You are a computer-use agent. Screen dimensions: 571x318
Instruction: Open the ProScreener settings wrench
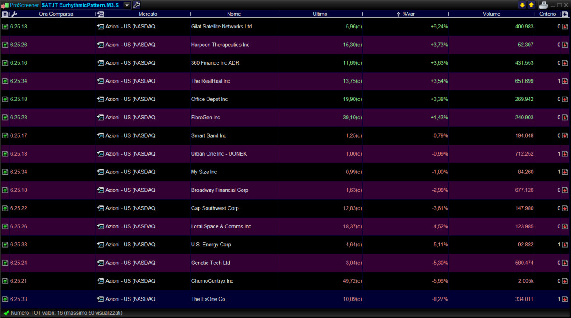137,5
